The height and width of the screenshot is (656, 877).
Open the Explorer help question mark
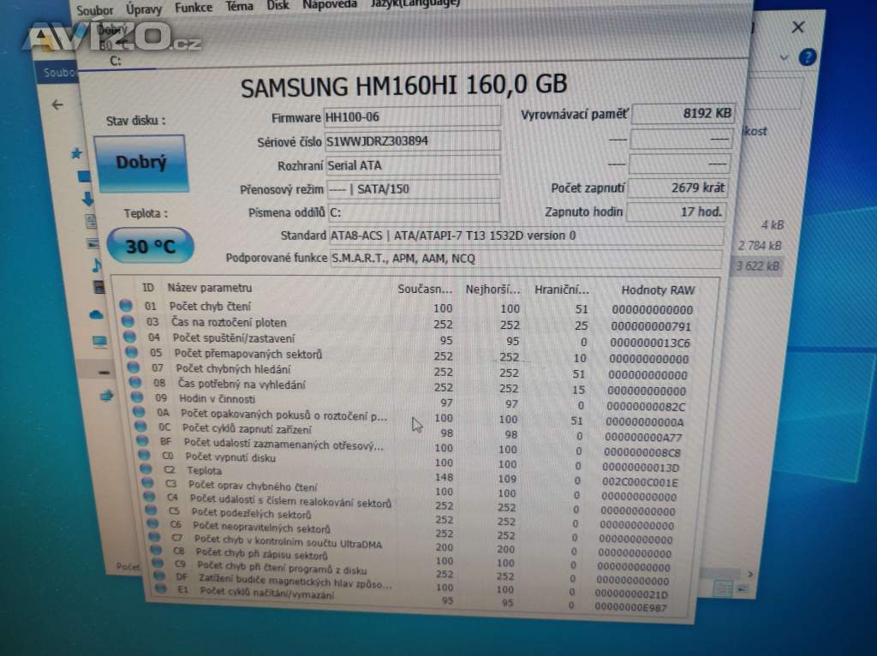[807, 57]
